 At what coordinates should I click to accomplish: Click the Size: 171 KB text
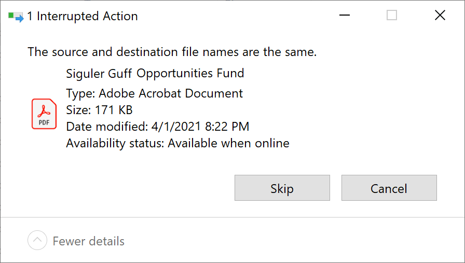click(99, 110)
